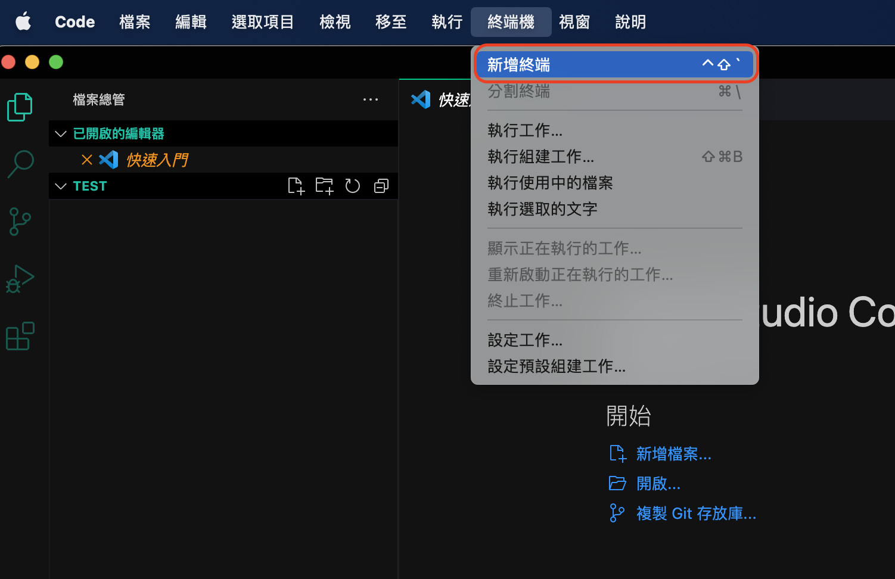Screen dimensions: 895x579
Task: Click the git branch icon beside 複製 Git 存放庫
Action: [617, 513]
